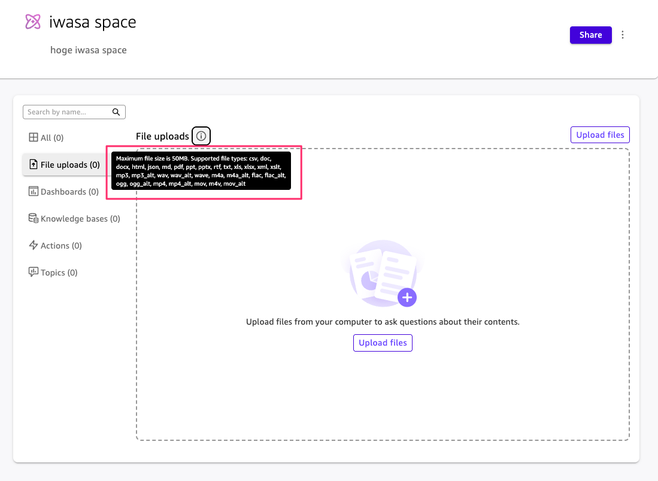Click Upload files button in top-right
658x481 pixels.
(600, 135)
